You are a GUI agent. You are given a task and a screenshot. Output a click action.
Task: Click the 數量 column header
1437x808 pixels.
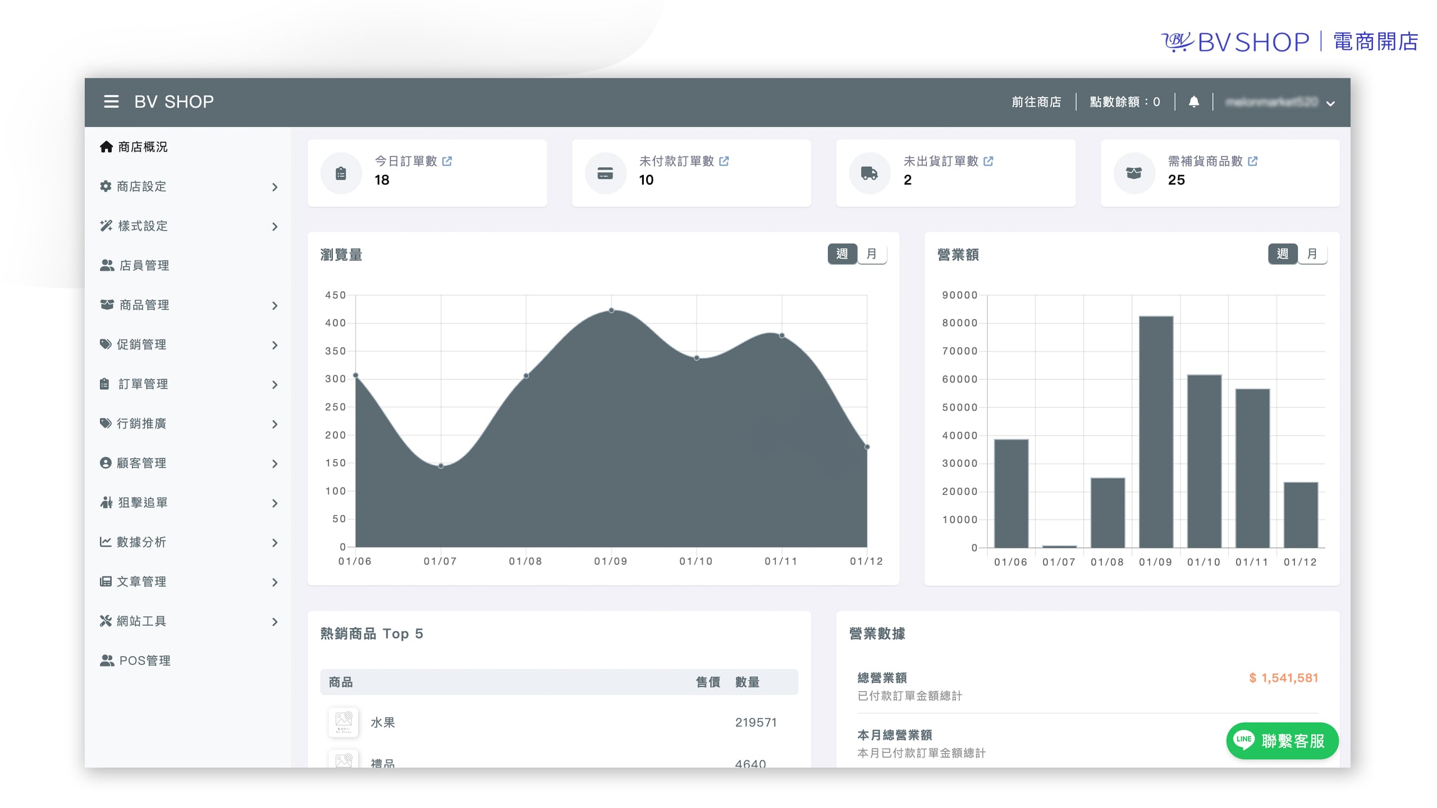pyautogui.click(x=747, y=682)
